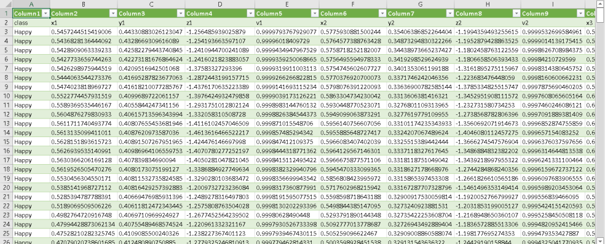Click cell 0.5385141968727112

(84, 187)
